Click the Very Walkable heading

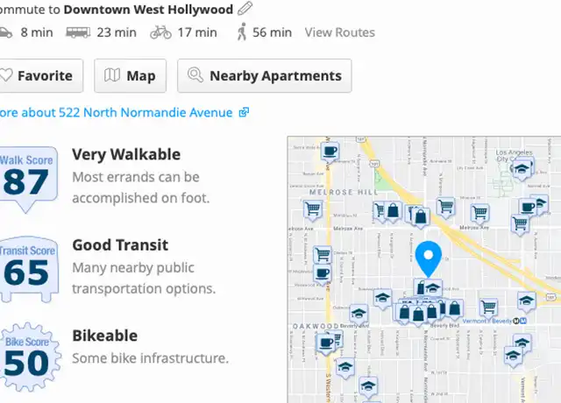(x=126, y=154)
